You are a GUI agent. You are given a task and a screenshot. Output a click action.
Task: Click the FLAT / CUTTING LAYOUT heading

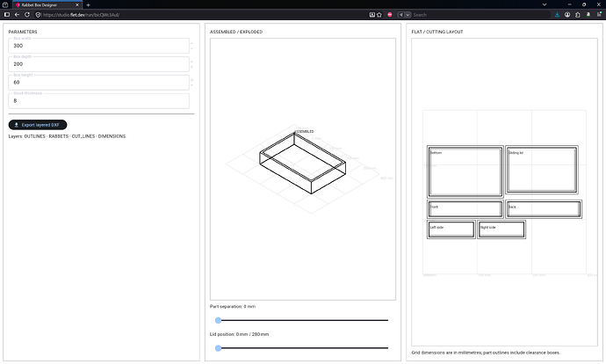click(x=437, y=32)
